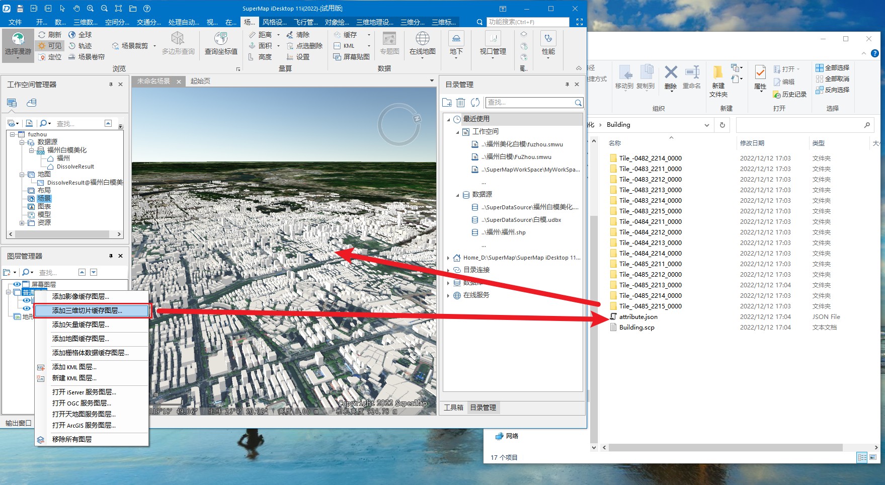The image size is (885, 485).
Task: Click the save icon in title bar
Action: pos(20,9)
